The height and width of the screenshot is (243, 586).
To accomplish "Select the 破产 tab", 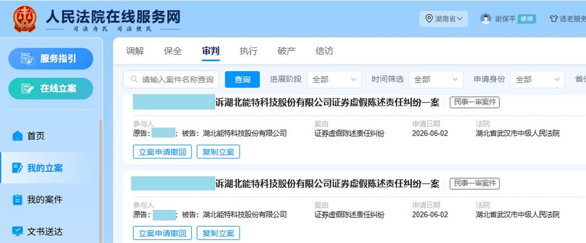I will click(x=286, y=51).
